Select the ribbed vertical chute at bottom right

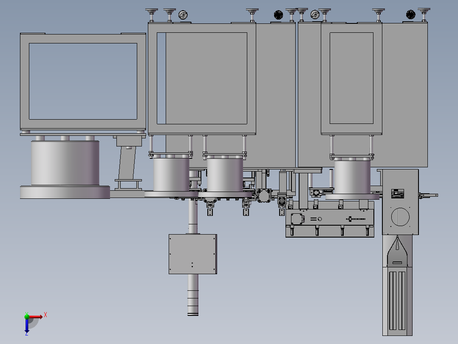(x=397, y=301)
